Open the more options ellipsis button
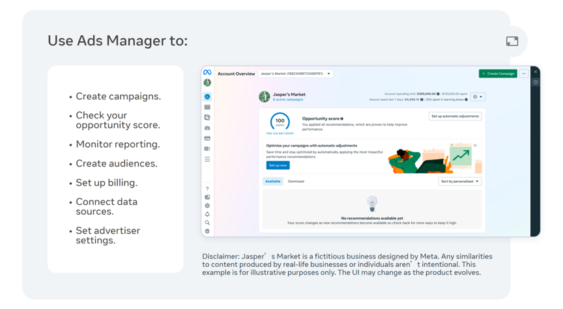 [524, 74]
